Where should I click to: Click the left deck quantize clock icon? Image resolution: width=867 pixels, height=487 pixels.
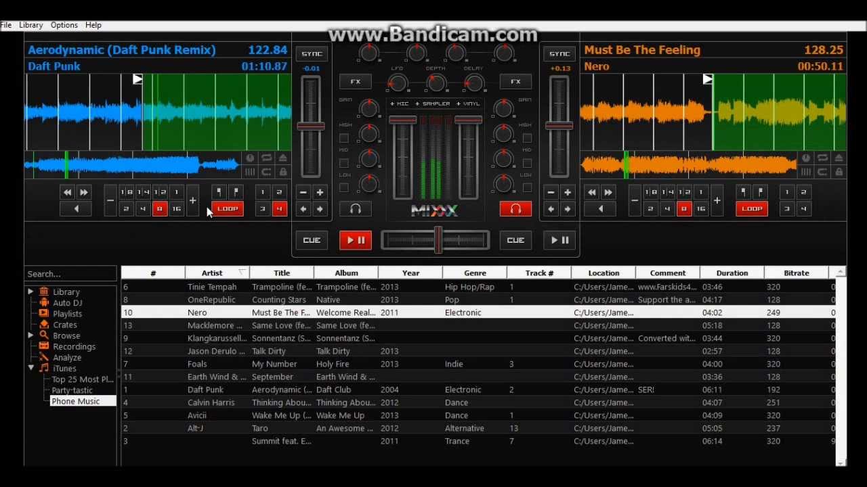click(250, 158)
